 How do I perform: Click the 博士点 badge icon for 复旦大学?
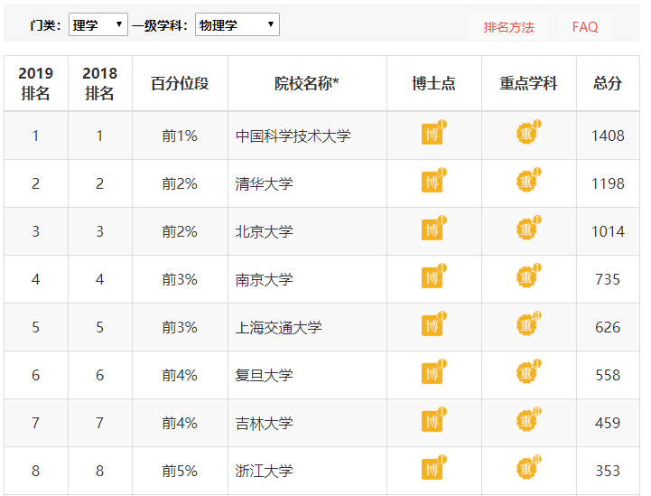pyautogui.click(x=433, y=372)
